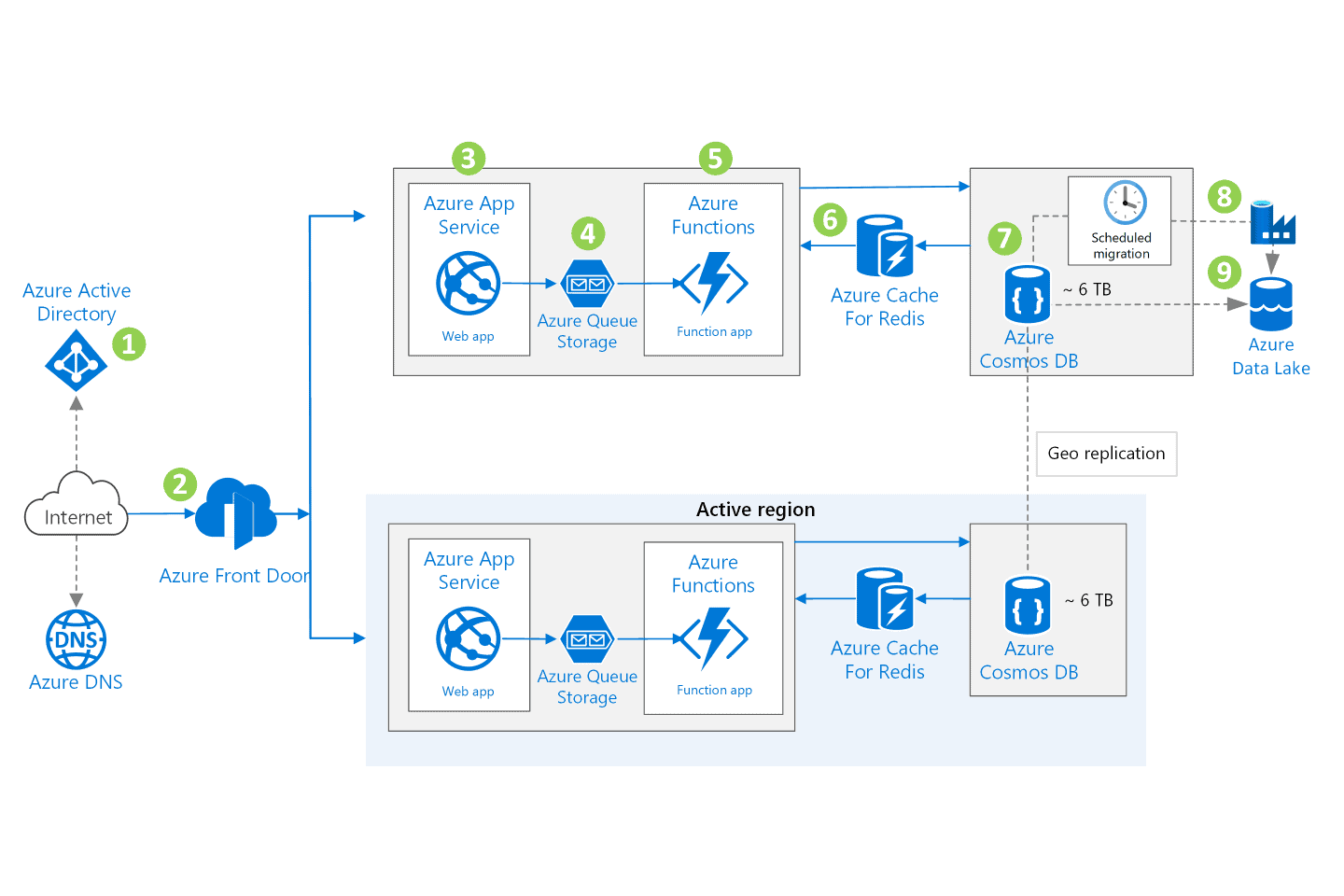The width and height of the screenshot is (1344, 896).
Task: Click the Azure Data Lake label
Action: tap(1271, 357)
